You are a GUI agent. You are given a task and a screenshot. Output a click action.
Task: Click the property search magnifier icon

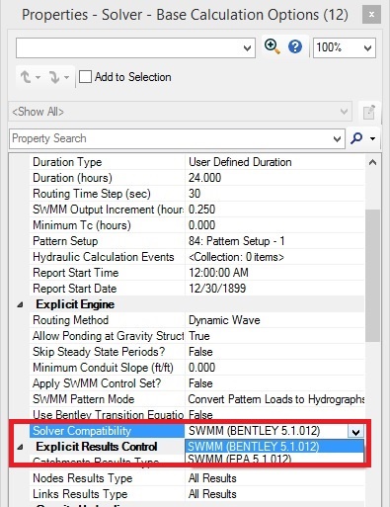coord(356,138)
